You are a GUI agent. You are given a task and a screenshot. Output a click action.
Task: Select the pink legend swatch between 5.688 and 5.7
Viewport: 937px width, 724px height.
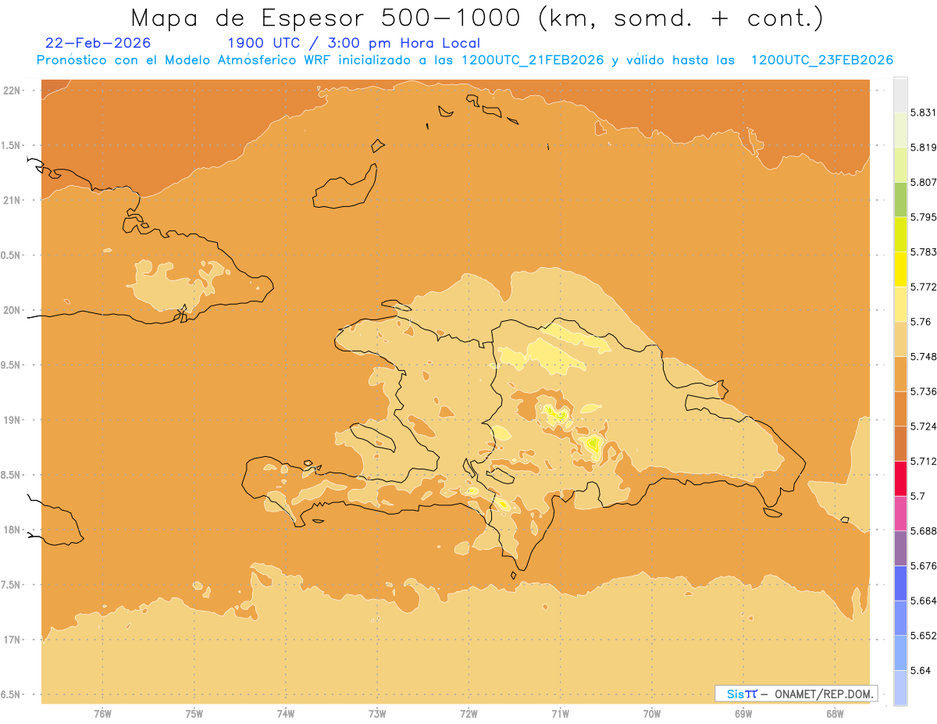pyautogui.click(x=900, y=513)
